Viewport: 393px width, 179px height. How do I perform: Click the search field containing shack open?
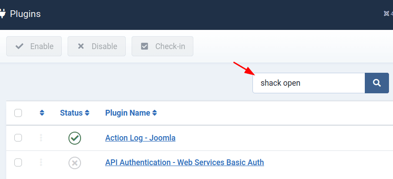[308, 83]
